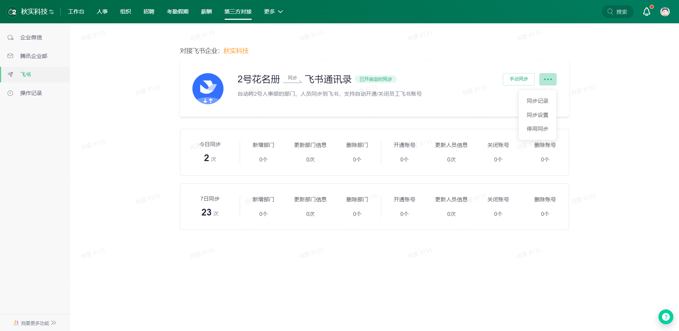
Task: Switch to the 组织 tab
Action: [x=126, y=12]
